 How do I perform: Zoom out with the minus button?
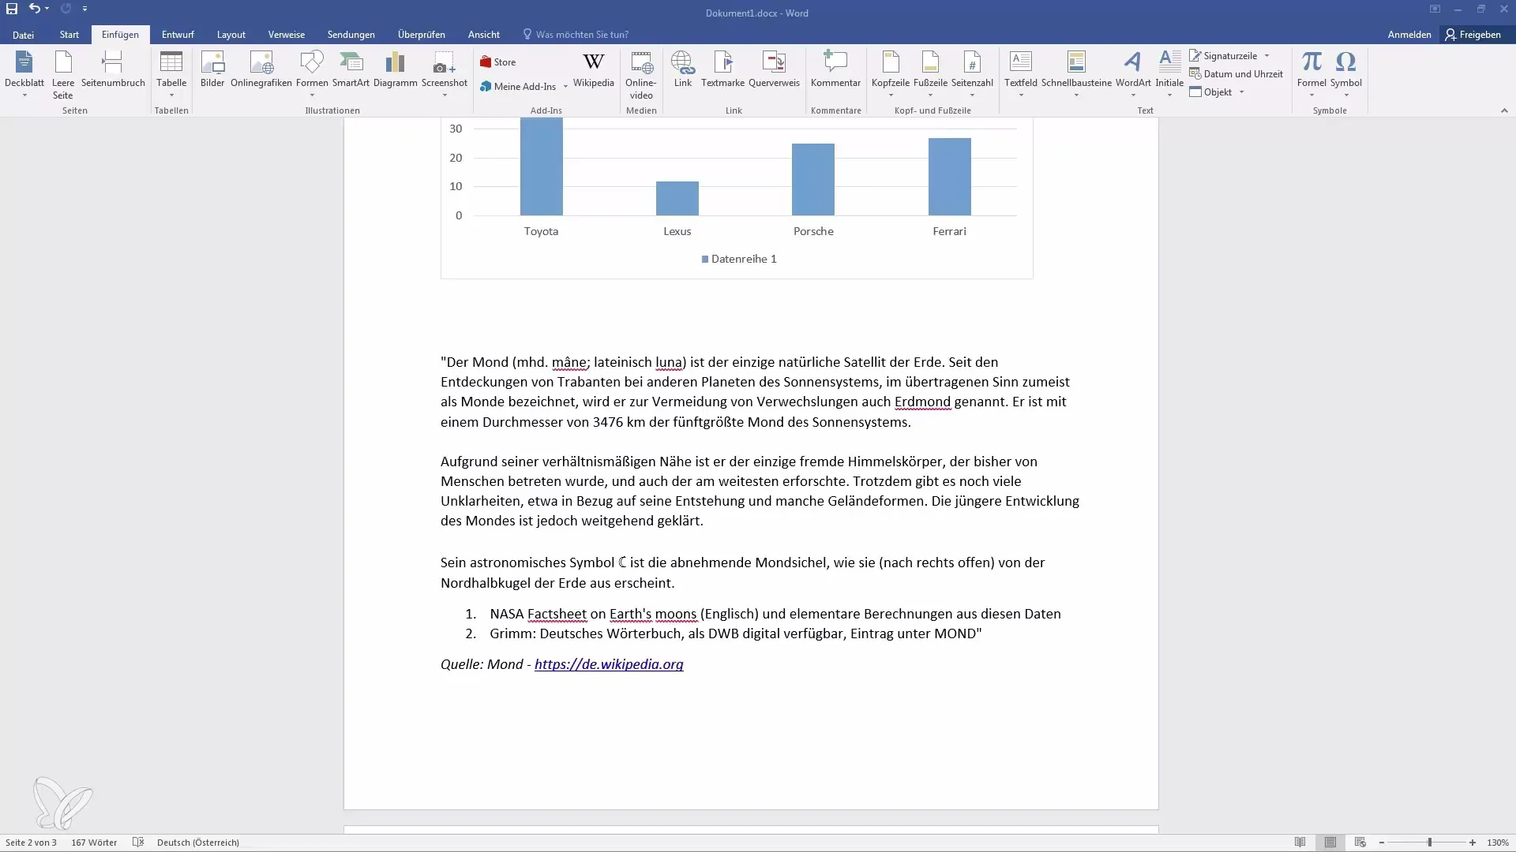click(1382, 843)
